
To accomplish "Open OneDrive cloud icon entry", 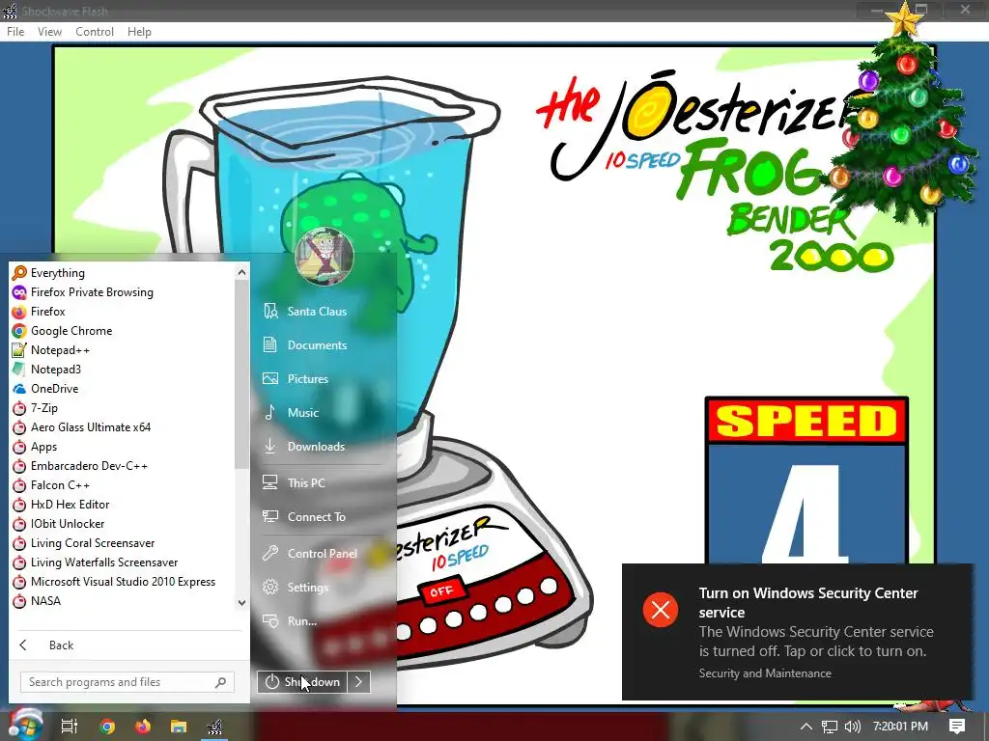I will pos(19,389).
